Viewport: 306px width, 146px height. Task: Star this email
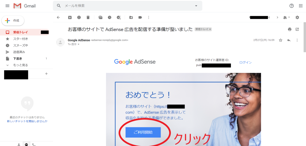281,40
